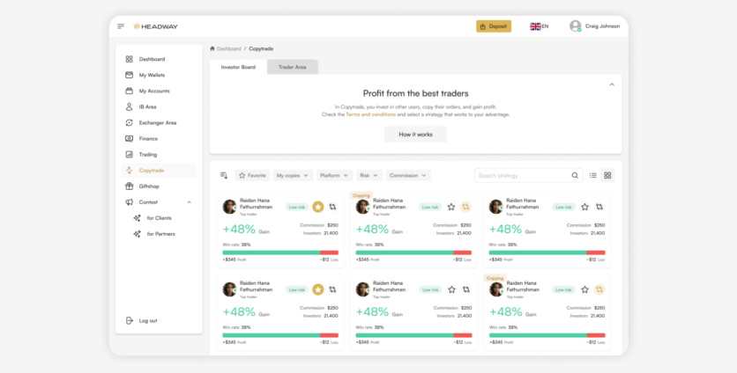Collapse the Contest sidebar section
The image size is (737, 373).
pos(189,202)
